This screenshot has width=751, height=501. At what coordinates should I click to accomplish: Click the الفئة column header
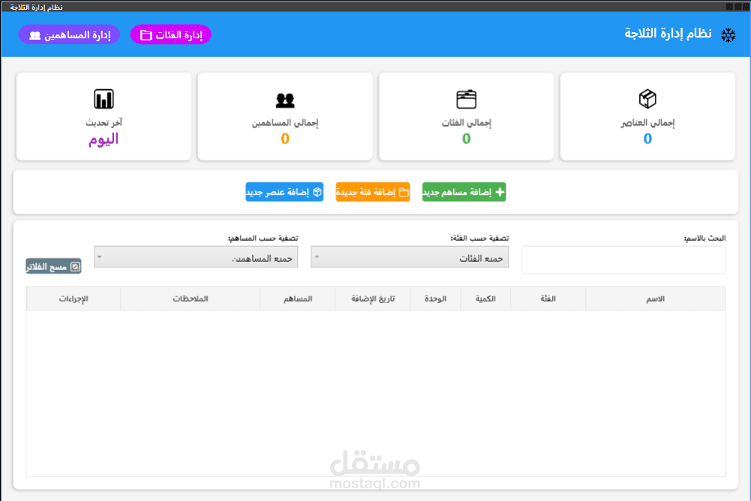pyautogui.click(x=548, y=299)
